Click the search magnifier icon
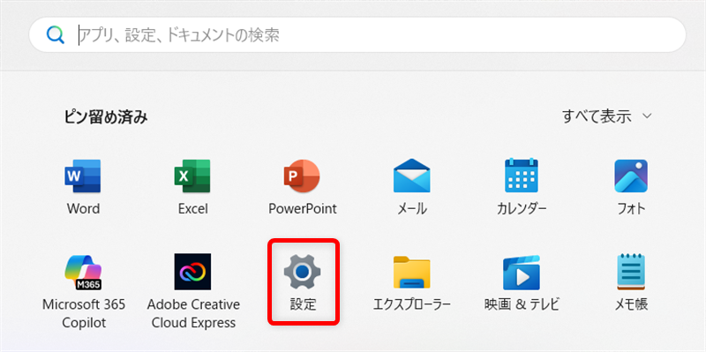706x352 pixels. [x=56, y=34]
